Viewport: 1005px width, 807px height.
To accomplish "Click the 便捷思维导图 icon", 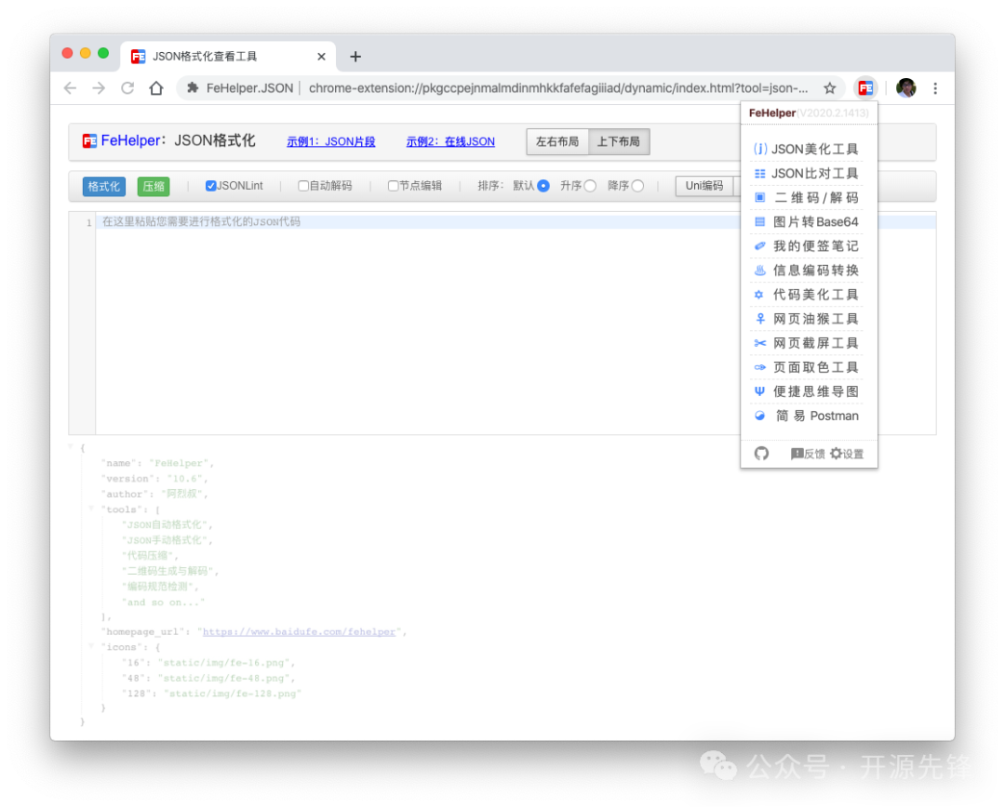I will point(759,391).
